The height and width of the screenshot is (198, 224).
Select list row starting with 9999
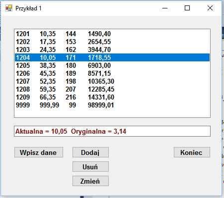pos(112,105)
